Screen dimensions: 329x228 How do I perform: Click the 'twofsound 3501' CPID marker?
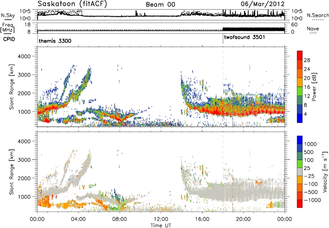(244, 37)
